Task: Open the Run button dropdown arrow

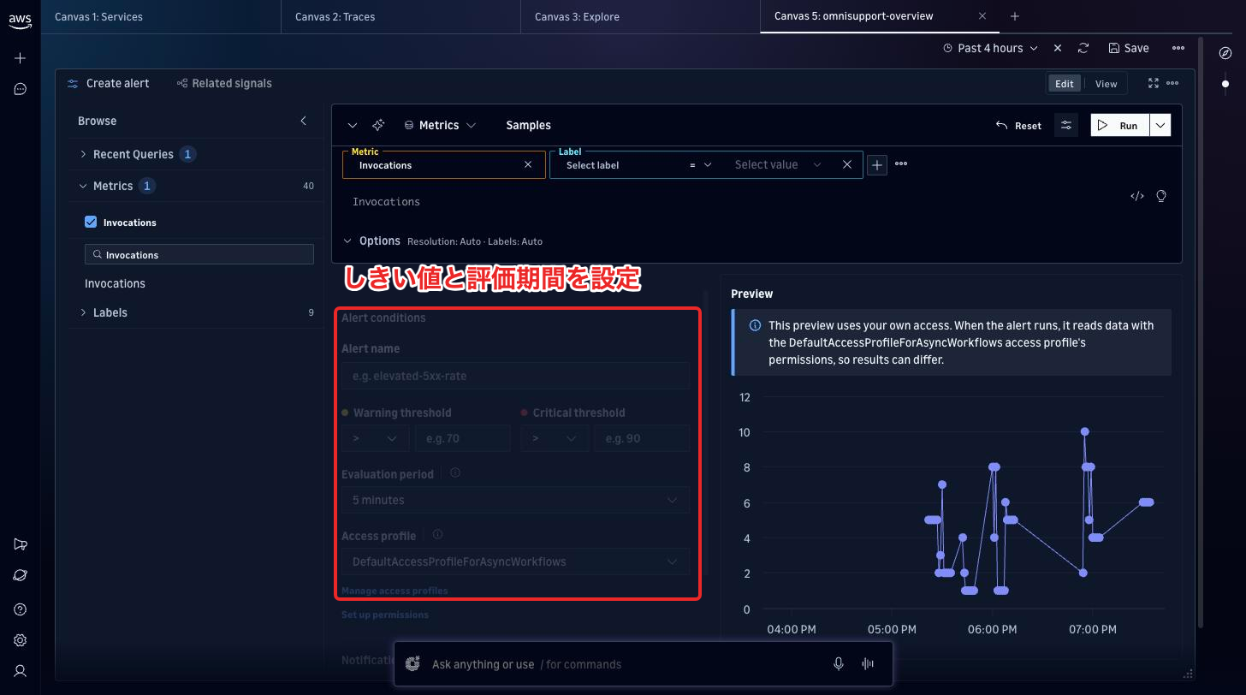Action: click(1160, 125)
